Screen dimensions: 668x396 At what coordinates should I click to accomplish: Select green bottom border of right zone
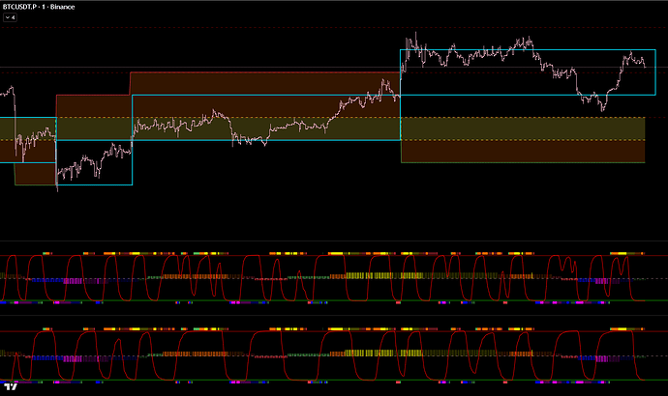click(x=523, y=163)
